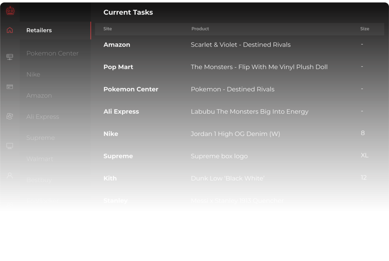Select Ali Express in the sidebar

click(x=43, y=117)
